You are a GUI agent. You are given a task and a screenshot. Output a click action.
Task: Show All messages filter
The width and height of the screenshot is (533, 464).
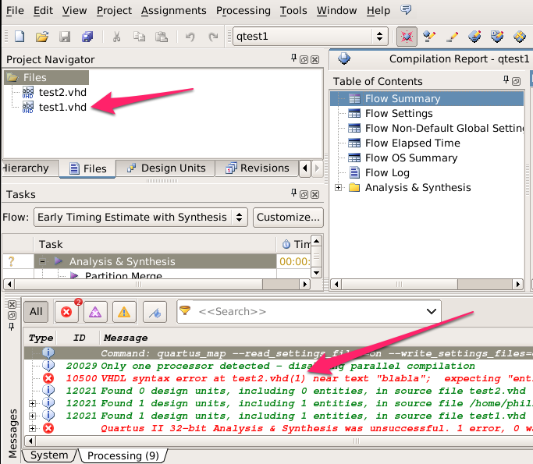[36, 311]
